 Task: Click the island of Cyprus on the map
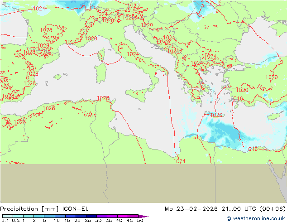point(274,116)
